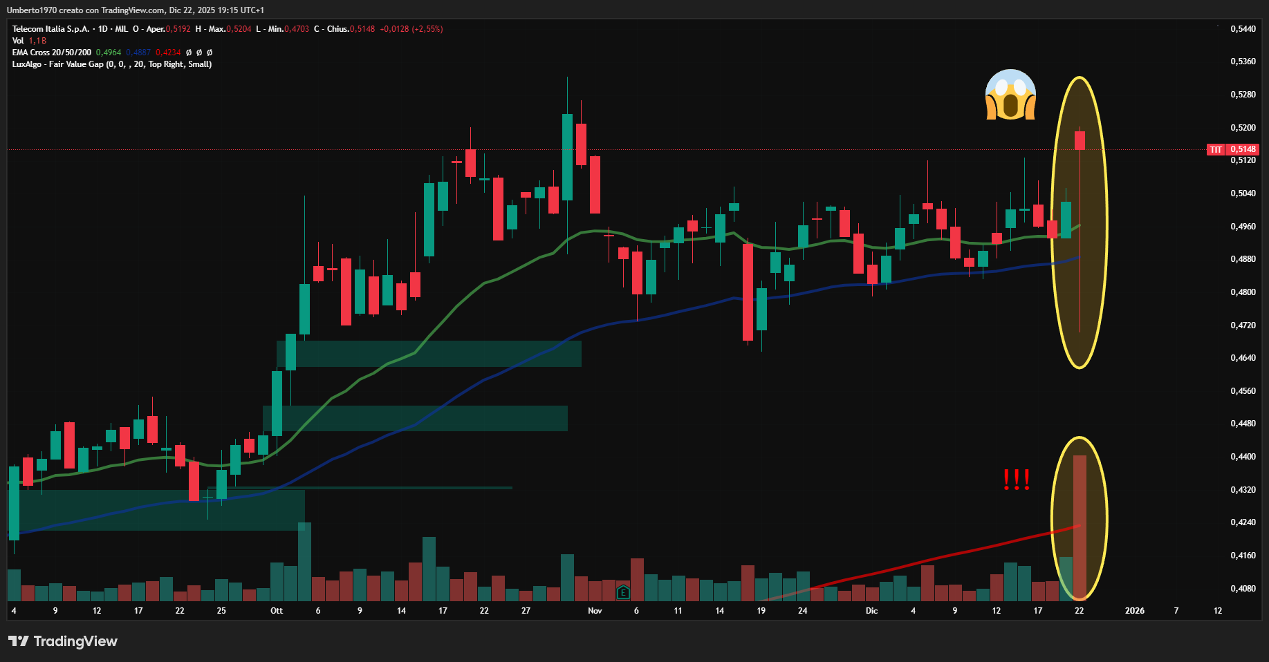Click the 0,4080 price axis label
The width and height of the screenshot is (1269, 662).
click(x=1243, y=589)
